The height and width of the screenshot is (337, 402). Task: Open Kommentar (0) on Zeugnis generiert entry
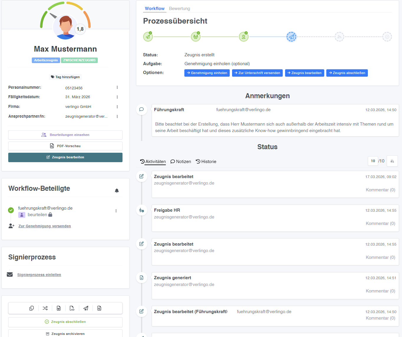click(381, 291)
